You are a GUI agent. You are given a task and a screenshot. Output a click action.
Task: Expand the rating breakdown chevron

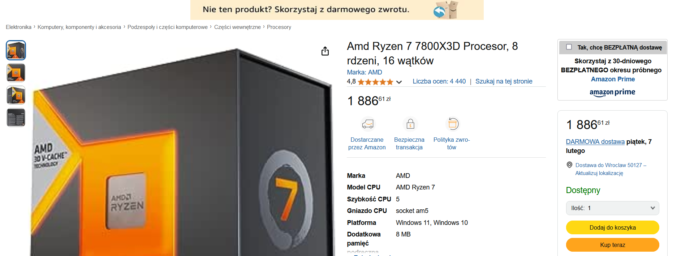399,82
